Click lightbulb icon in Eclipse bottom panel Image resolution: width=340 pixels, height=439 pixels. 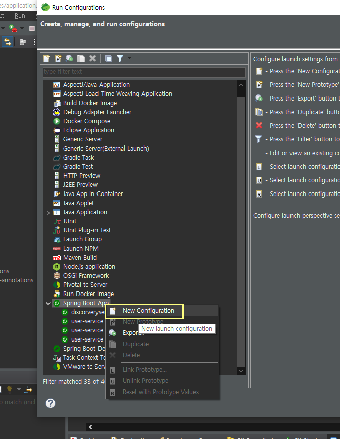[x=9, y=389]
